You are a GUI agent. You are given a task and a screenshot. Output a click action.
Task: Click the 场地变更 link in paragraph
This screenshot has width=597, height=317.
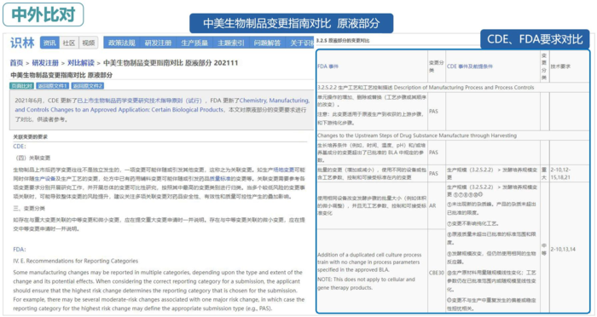284,170
